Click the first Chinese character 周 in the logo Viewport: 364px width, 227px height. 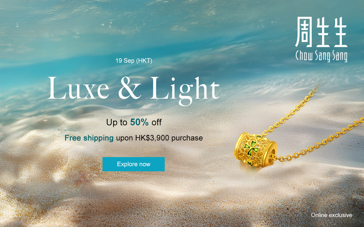304,32
